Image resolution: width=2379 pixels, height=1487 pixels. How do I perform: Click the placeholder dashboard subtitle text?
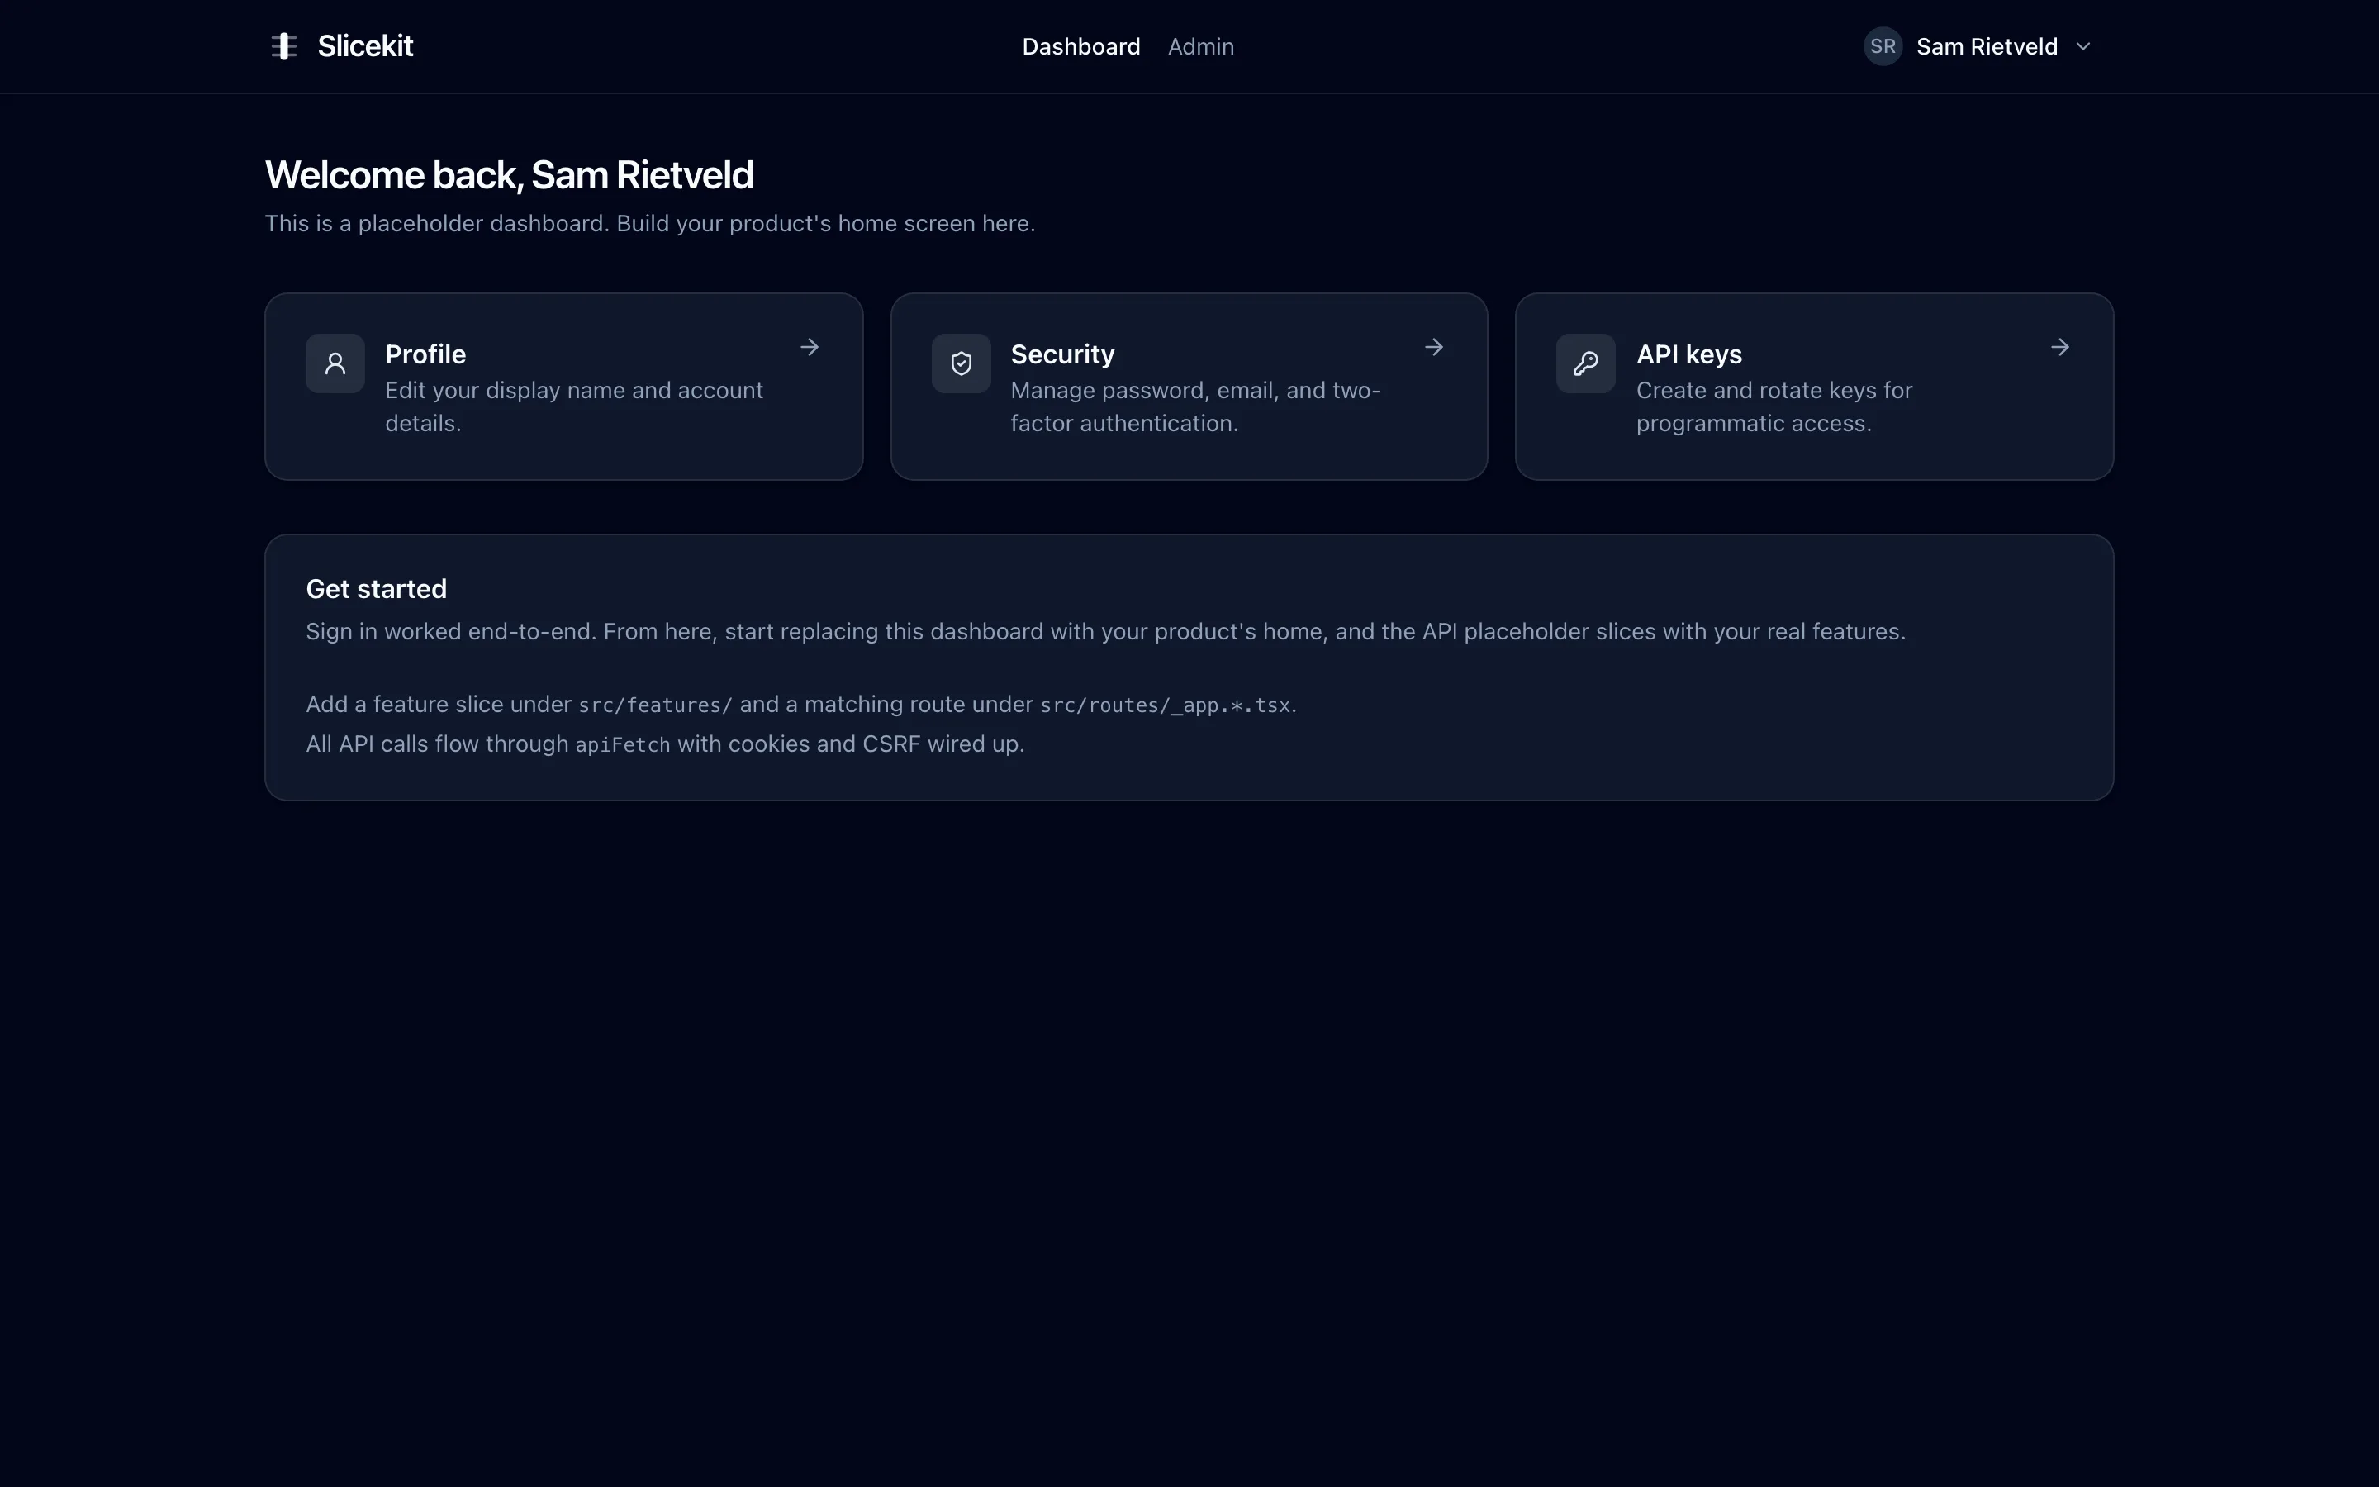click(x=650, y=223)
